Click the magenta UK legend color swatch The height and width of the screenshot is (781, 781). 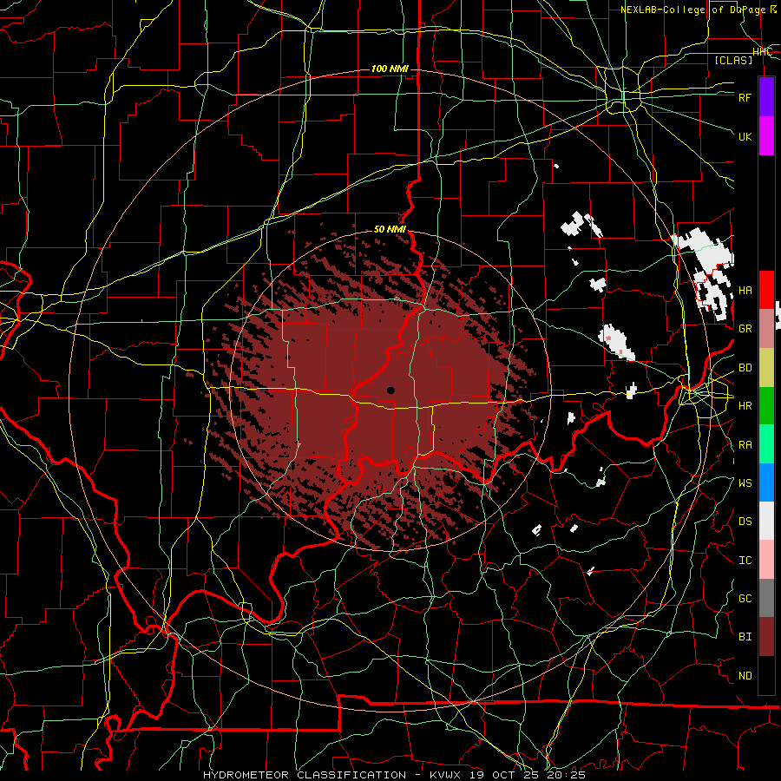[x=766, y=136]
